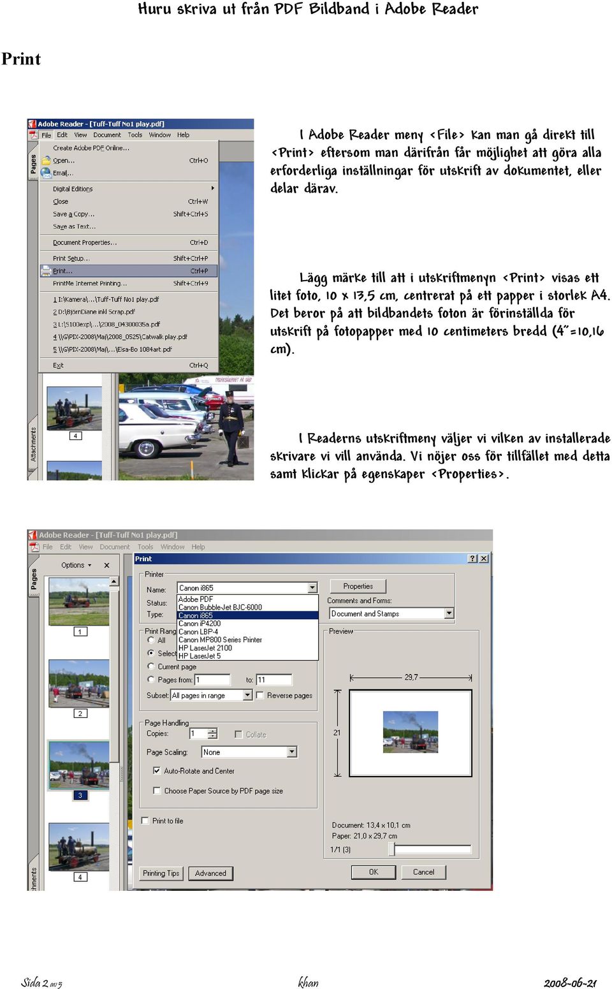Choose Create Adobe PDF Online... in the File menu
The image size is (612, 989).
(129, 148)
